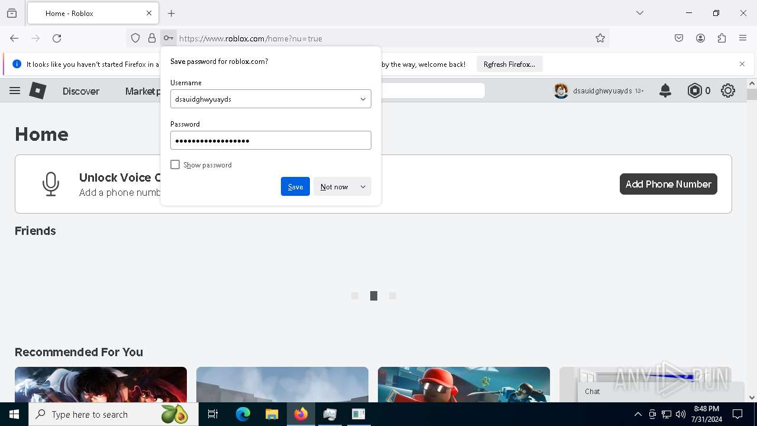Viewport: 757px width, 426px height.
Task: Open the first recommended game thumbnail
Action: tap(101, 385)
